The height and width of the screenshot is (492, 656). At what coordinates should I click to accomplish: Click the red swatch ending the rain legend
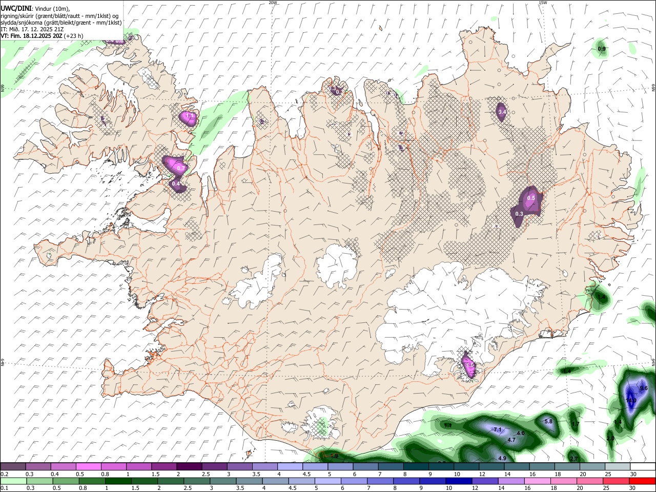(642, 481)
